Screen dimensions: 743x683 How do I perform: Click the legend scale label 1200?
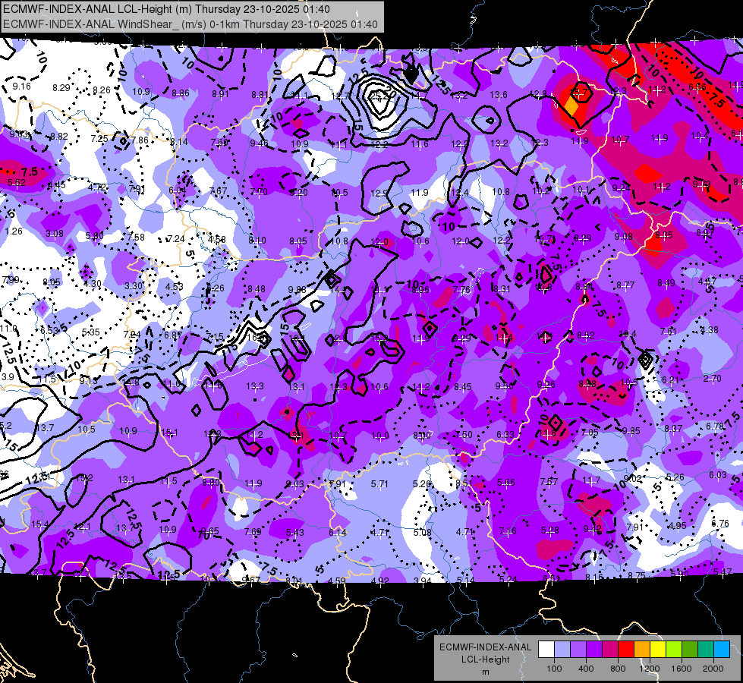click(x=650, y=669)
